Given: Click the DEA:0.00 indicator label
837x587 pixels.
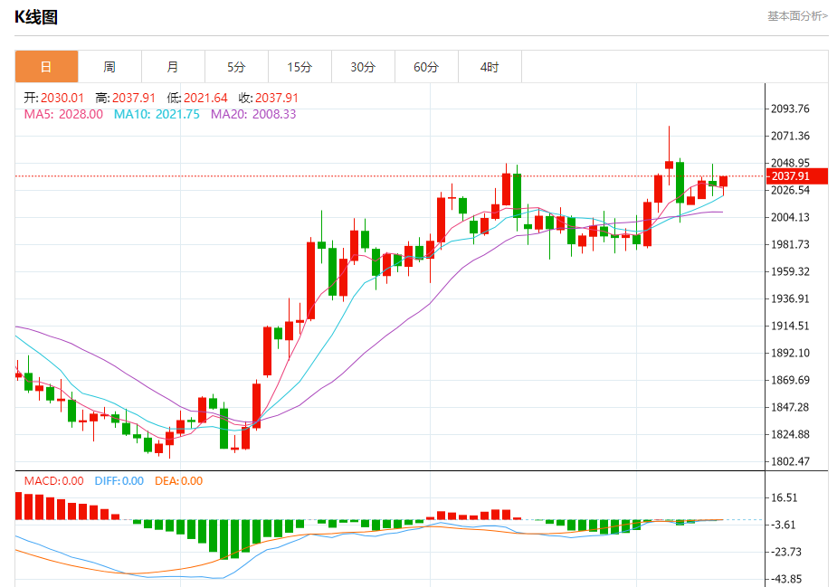Looking at the screenshot, I should tap(179, 481).
